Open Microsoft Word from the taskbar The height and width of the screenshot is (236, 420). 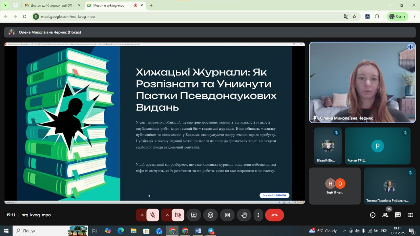coord(198,231)
